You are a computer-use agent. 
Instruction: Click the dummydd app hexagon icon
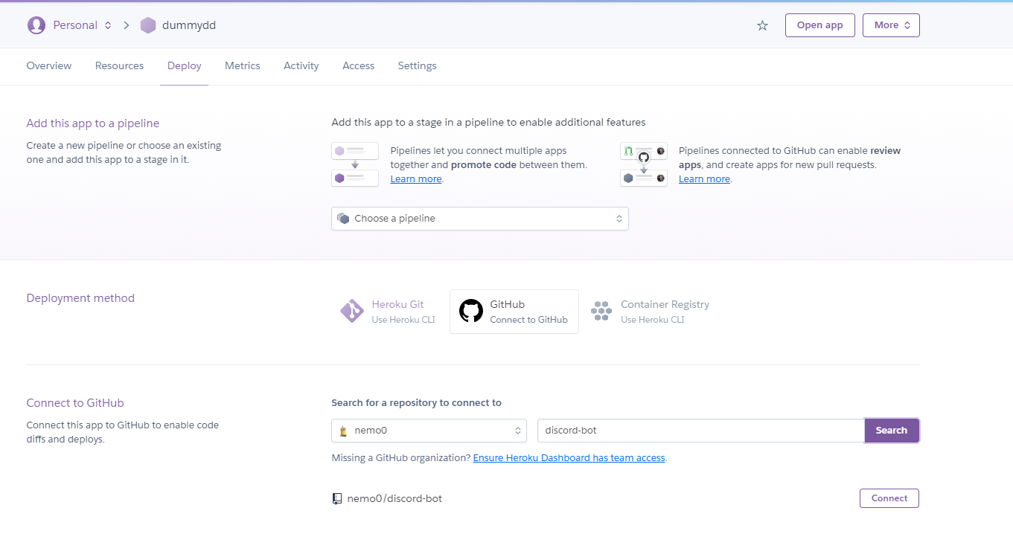click(x=148, y=25)
